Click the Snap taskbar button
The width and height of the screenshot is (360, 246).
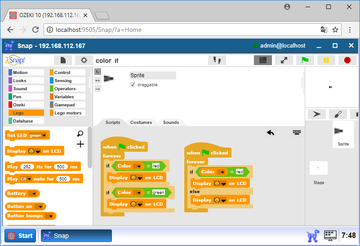point(76,236)
